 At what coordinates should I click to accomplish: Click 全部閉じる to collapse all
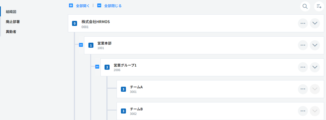109,5
